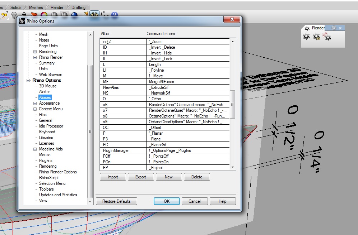Close the floating Render toolbar panel
Viewport: 358px width, 235px height.
pyautogui.click(x=340, y=28)
